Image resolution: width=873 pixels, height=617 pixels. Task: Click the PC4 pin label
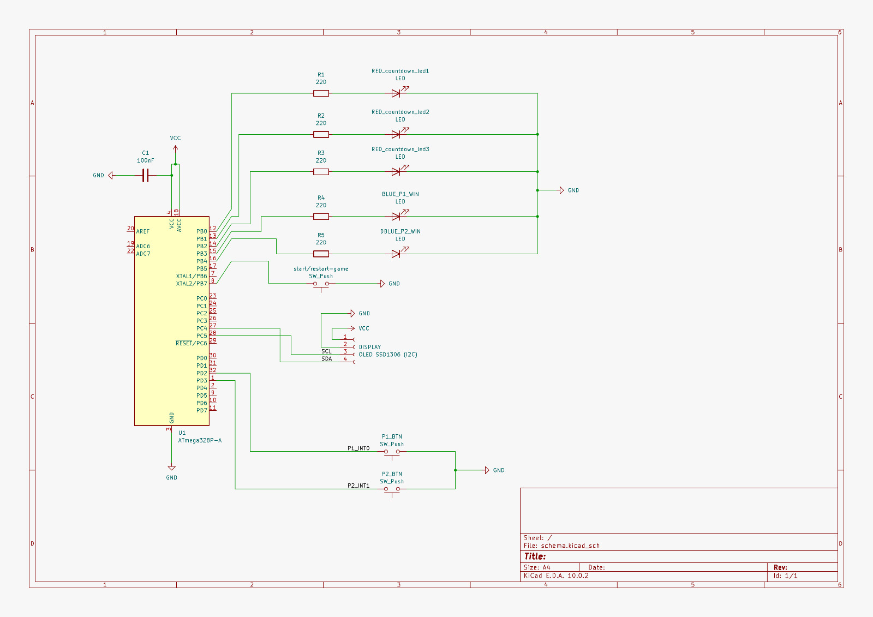(x=202, y=328)
